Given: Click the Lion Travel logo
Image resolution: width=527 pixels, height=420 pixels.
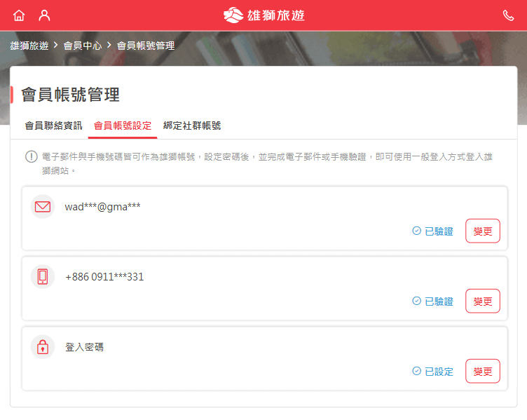Looking at the screenshot, I should click(263, 15).
